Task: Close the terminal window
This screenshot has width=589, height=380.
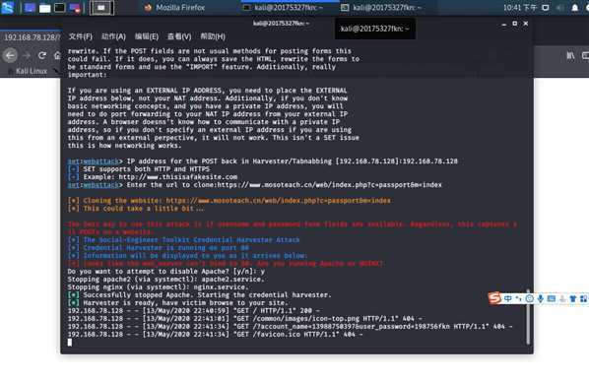Action: (x=526, y=24)
